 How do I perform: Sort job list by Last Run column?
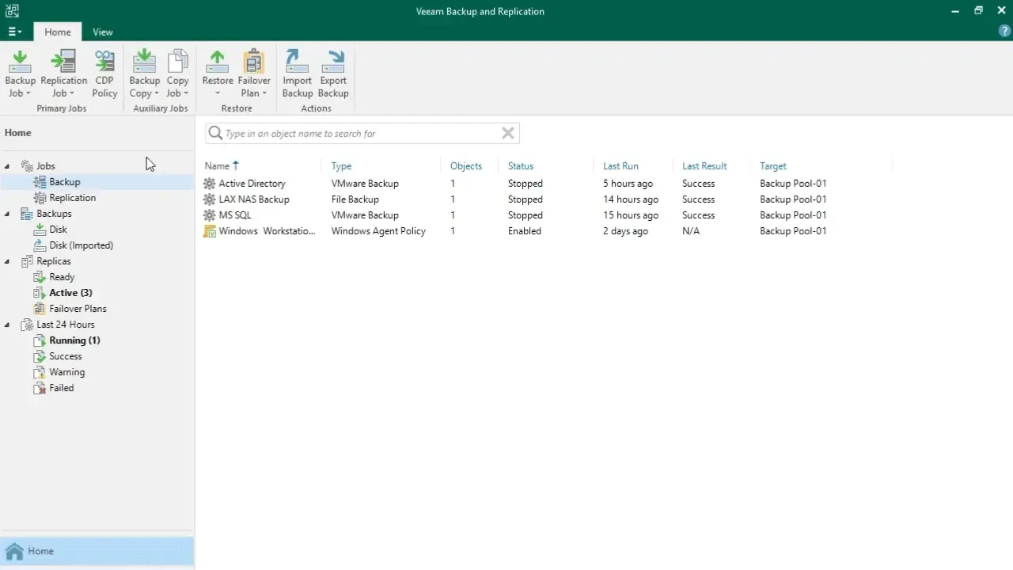[x=620, y=166]
